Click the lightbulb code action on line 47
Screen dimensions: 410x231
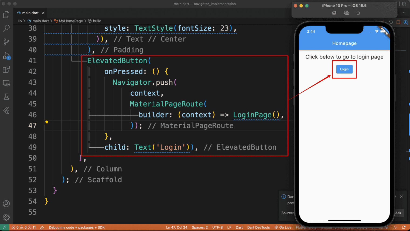(47, 123)
